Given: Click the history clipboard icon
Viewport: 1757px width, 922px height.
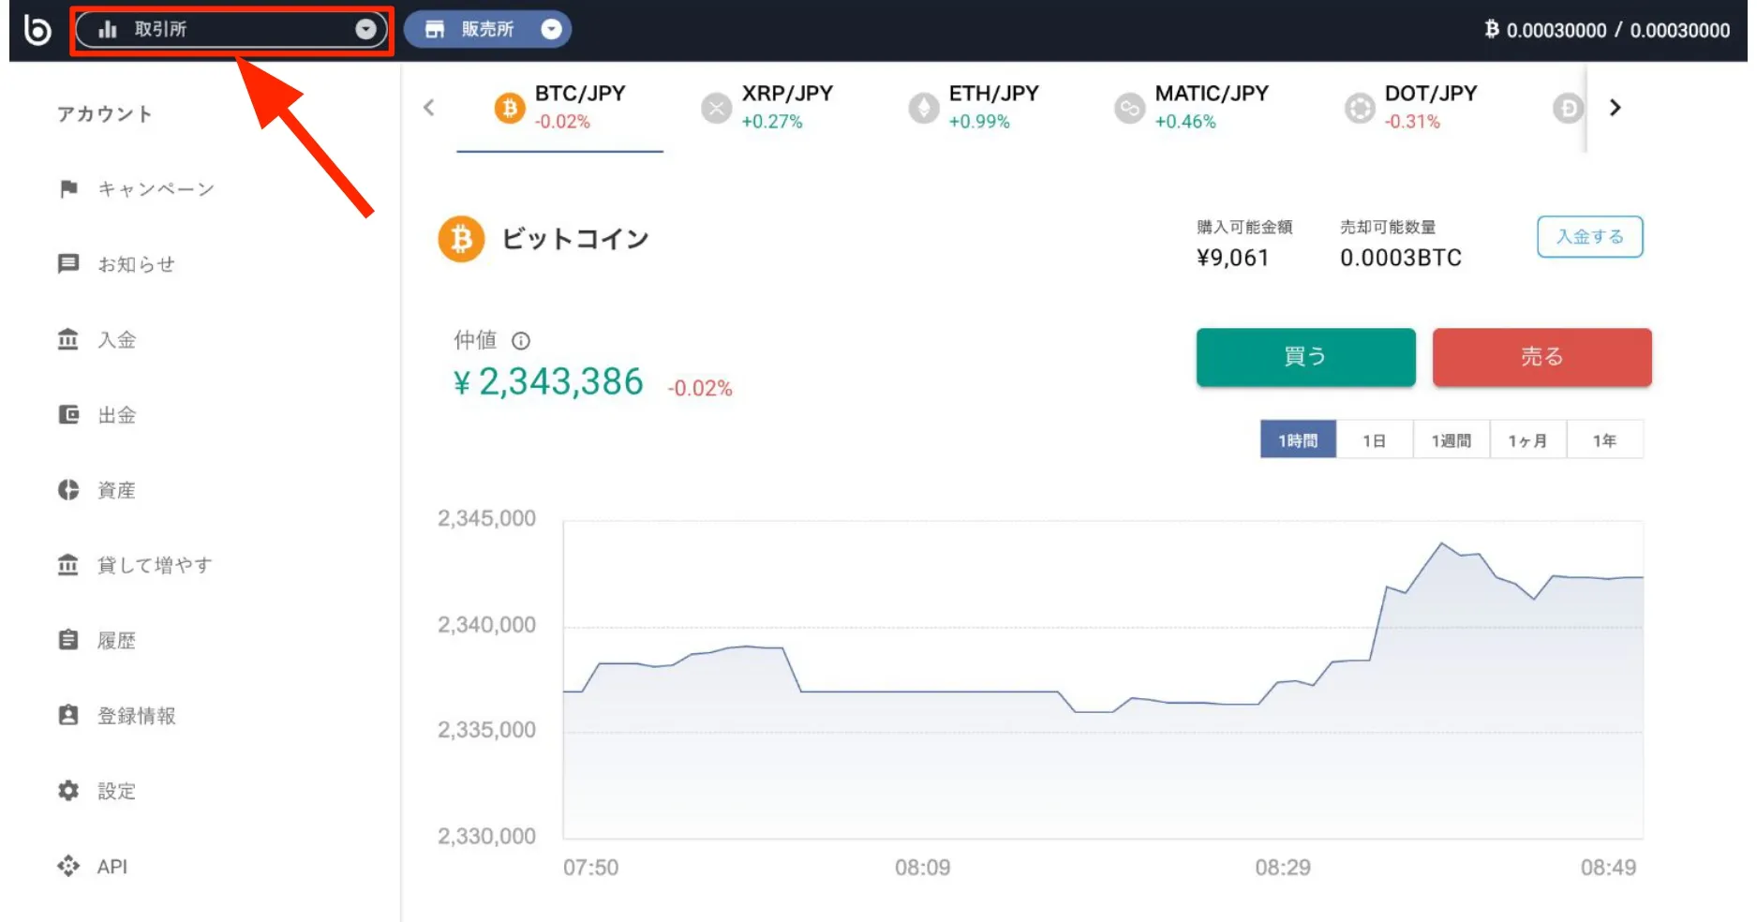Looking at the screenshot, I should 68,640.
